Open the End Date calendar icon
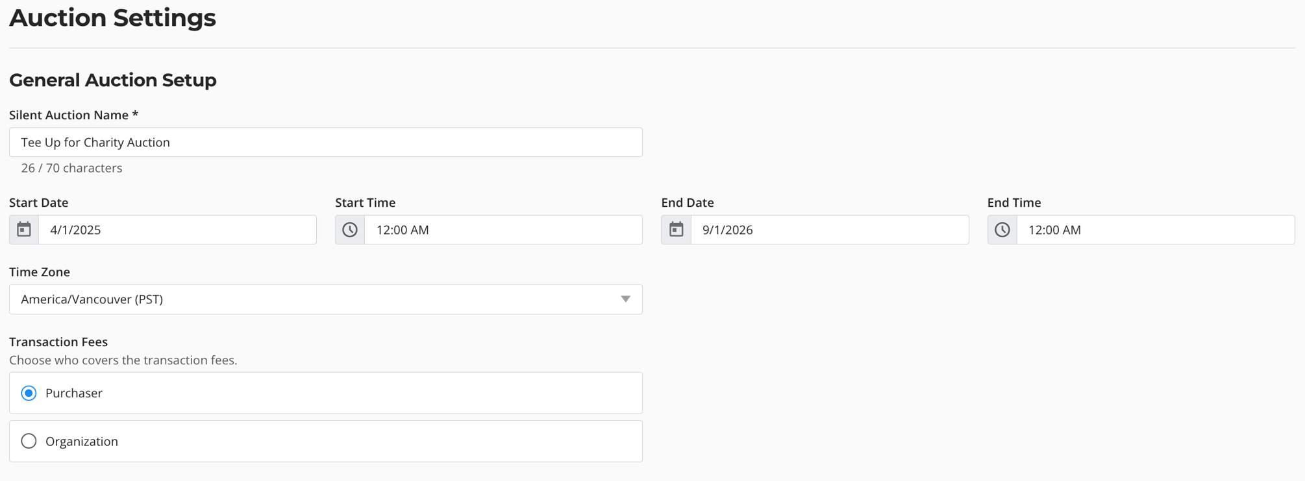This screenshot has height=481, width=1305. [x=676, y=229]
